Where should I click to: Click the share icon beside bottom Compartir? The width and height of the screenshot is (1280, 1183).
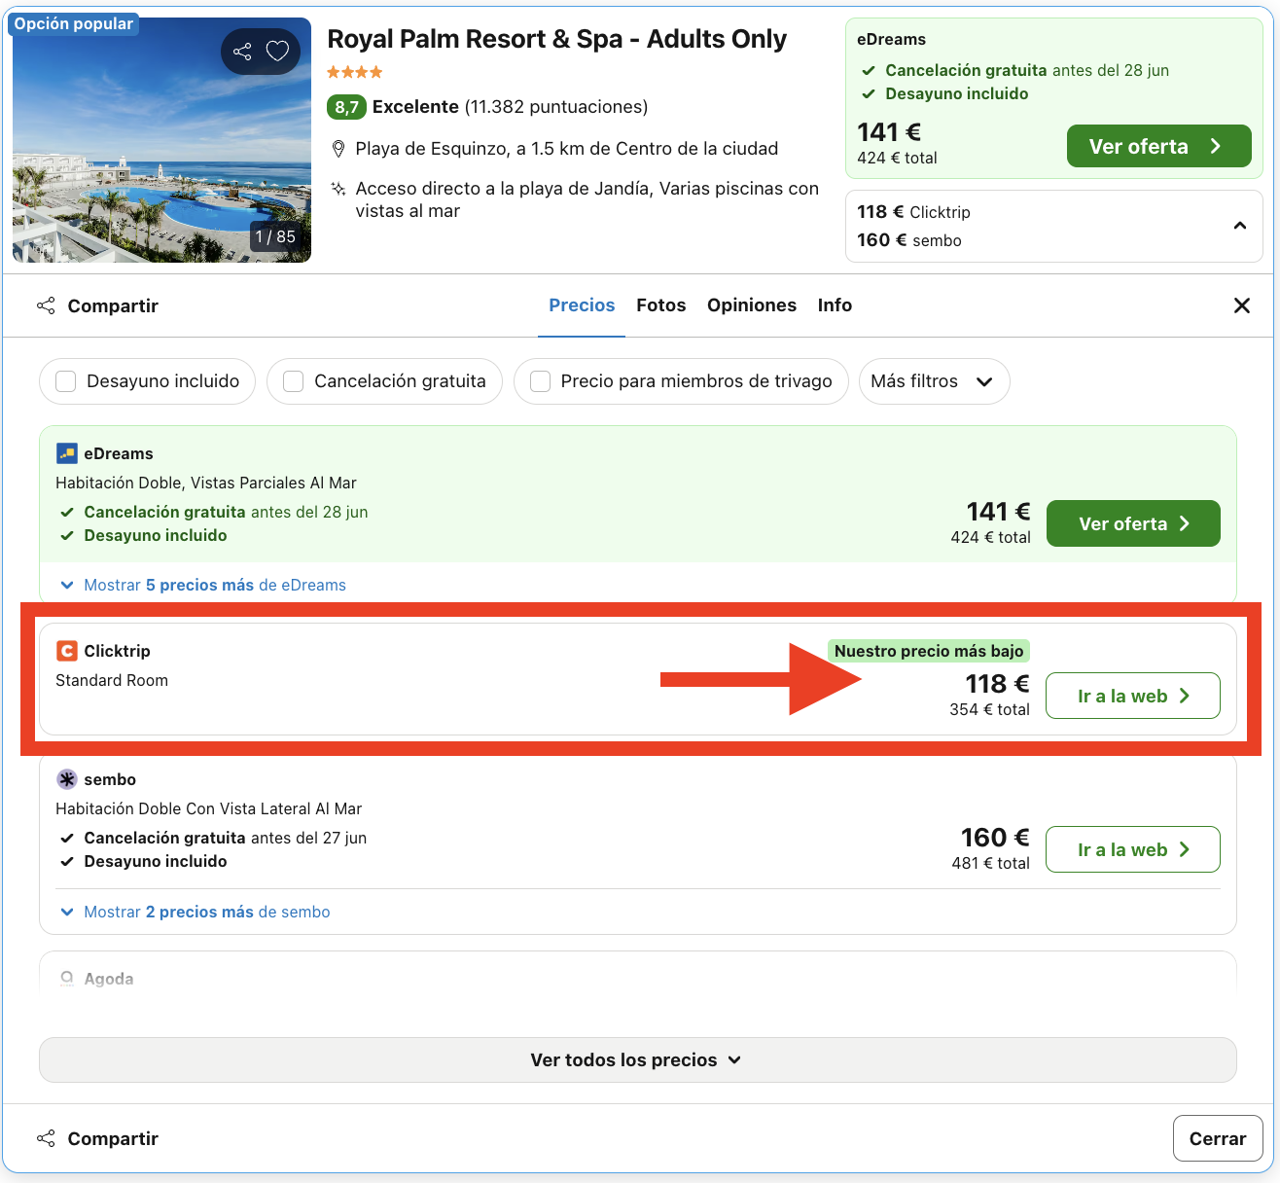[46, 1138]
